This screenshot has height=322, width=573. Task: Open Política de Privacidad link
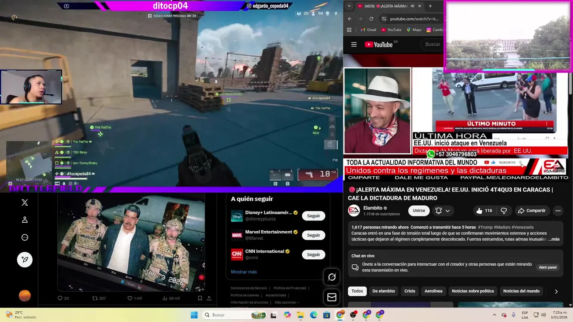click(x=290, y=288)
